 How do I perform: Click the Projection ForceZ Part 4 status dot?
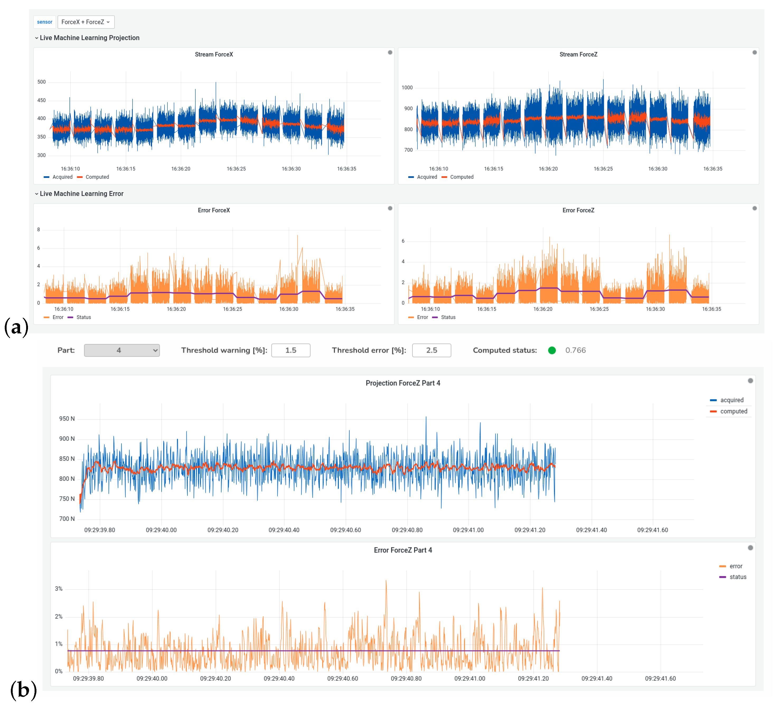click(x=750, y=381)
